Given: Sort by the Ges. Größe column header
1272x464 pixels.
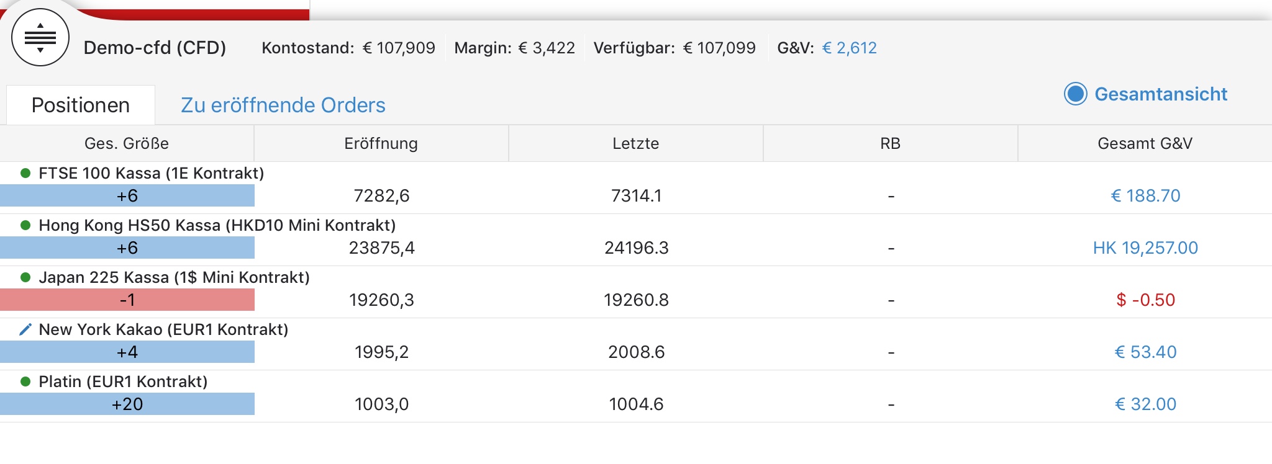Looking at the screenshot, I should click(x=127, y=144).
